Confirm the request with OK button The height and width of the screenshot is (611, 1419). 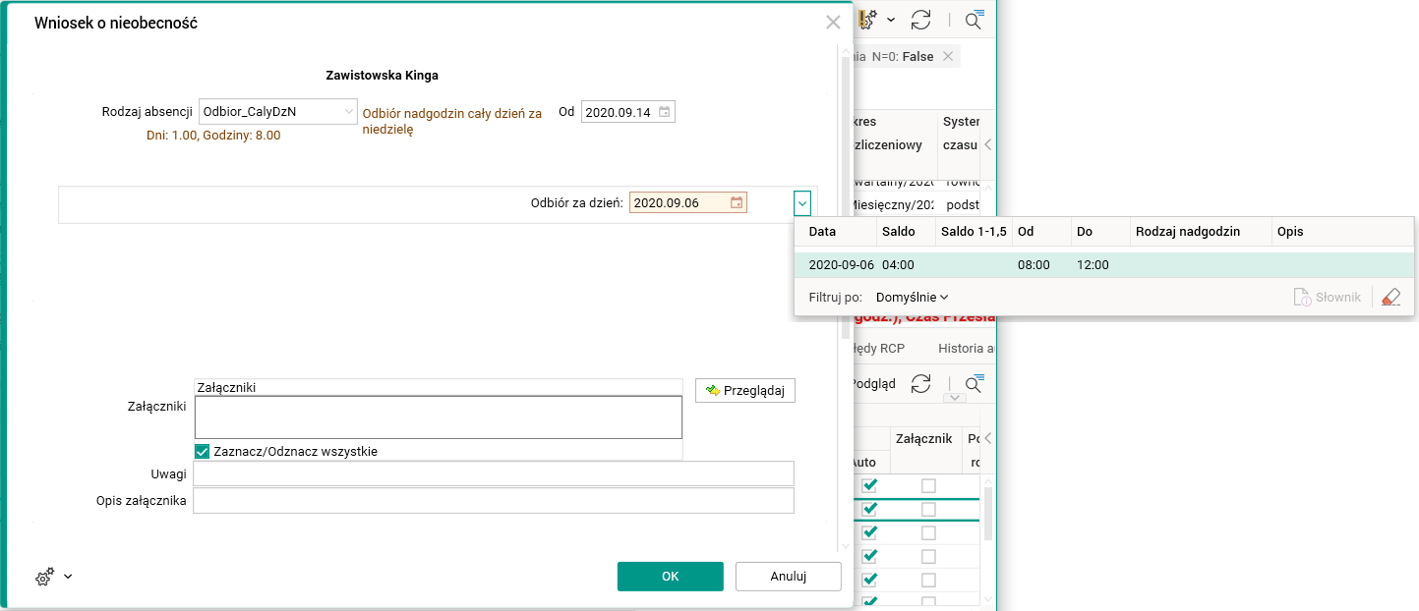click(671, 577)
